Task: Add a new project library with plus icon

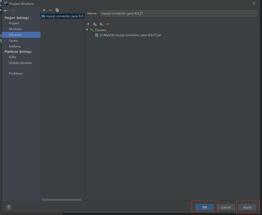Action: click(x=44, y=10)
